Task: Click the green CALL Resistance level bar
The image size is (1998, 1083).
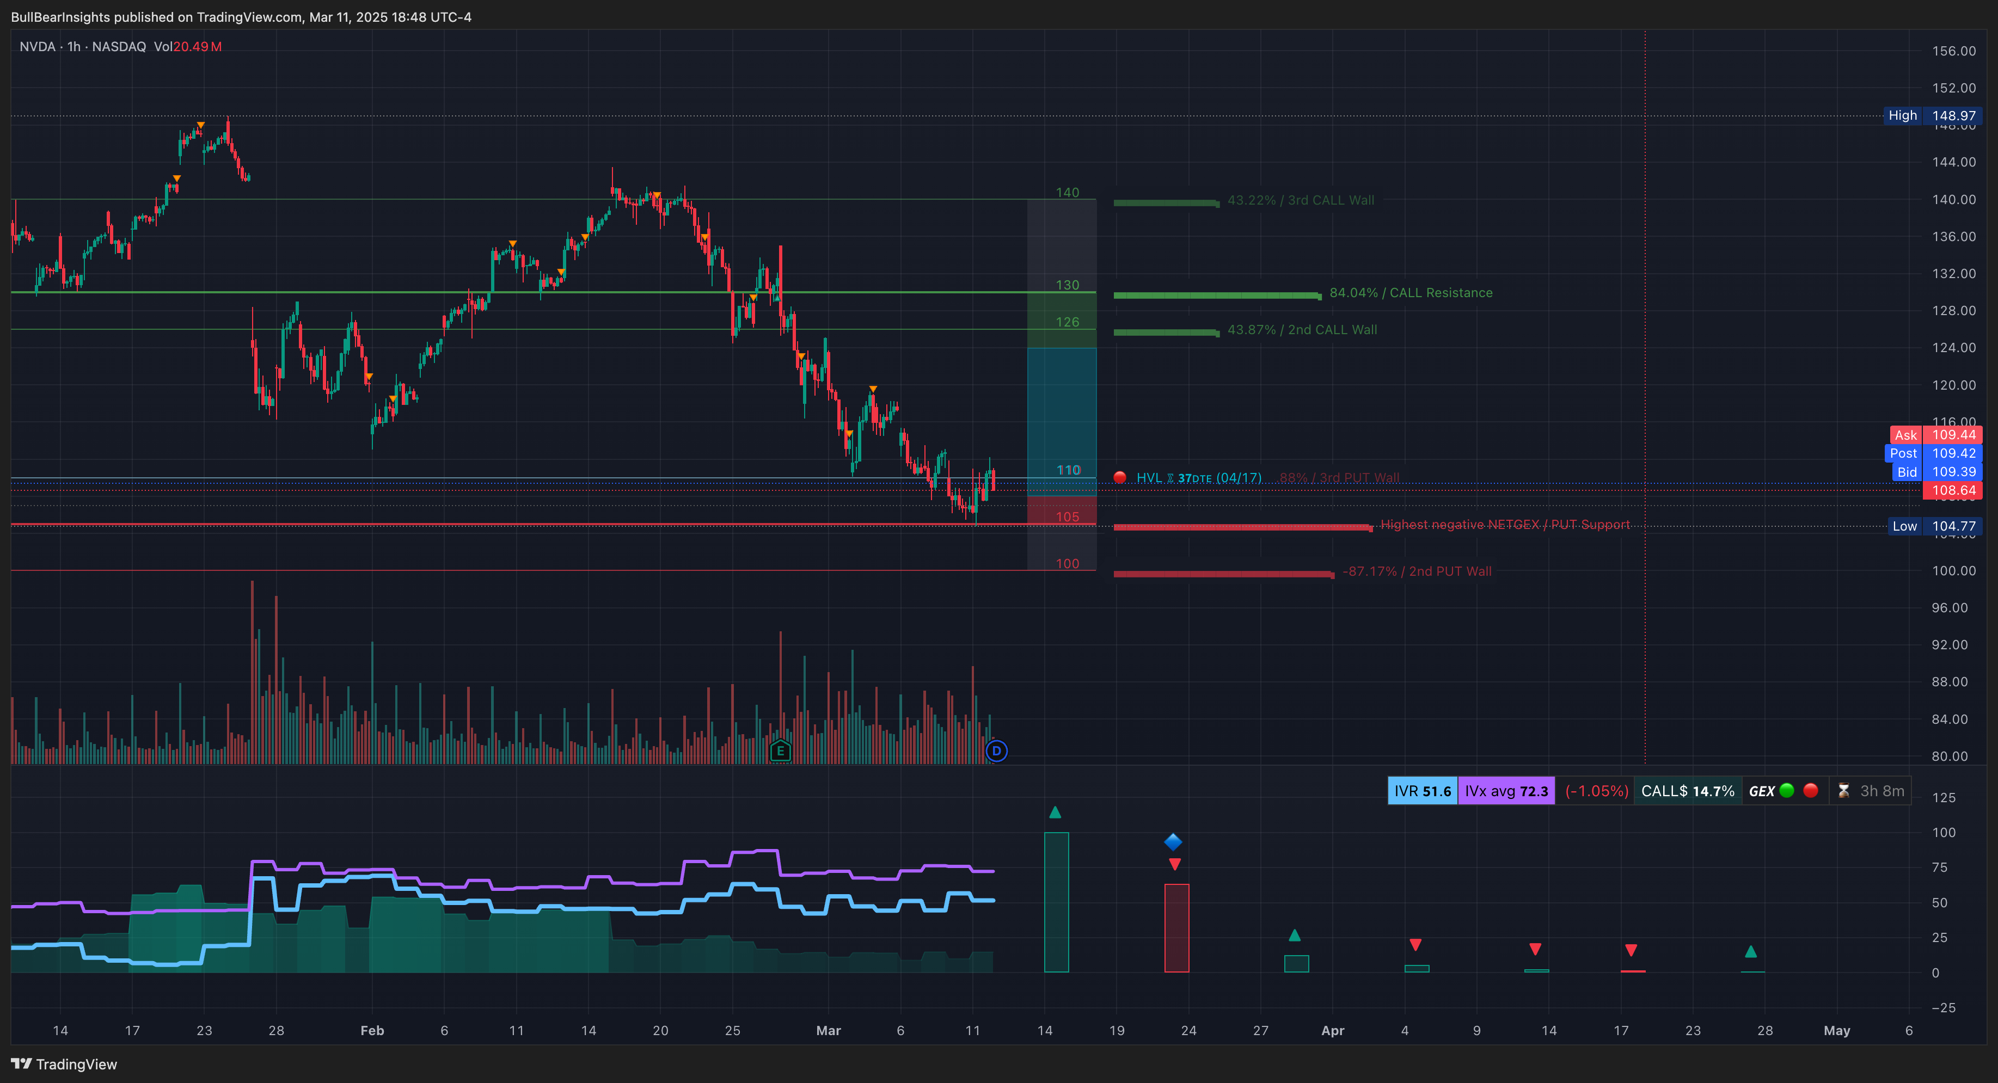Action: 1218,296
